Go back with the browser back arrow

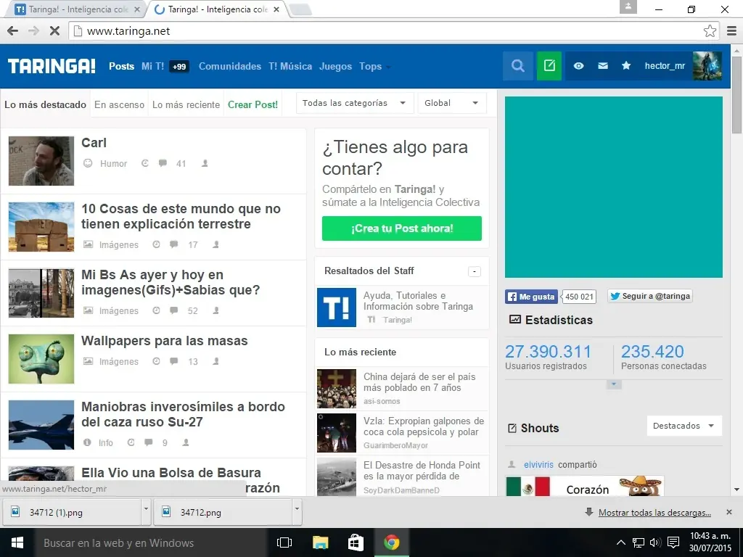pyautogui.click(x=13, y=31)
